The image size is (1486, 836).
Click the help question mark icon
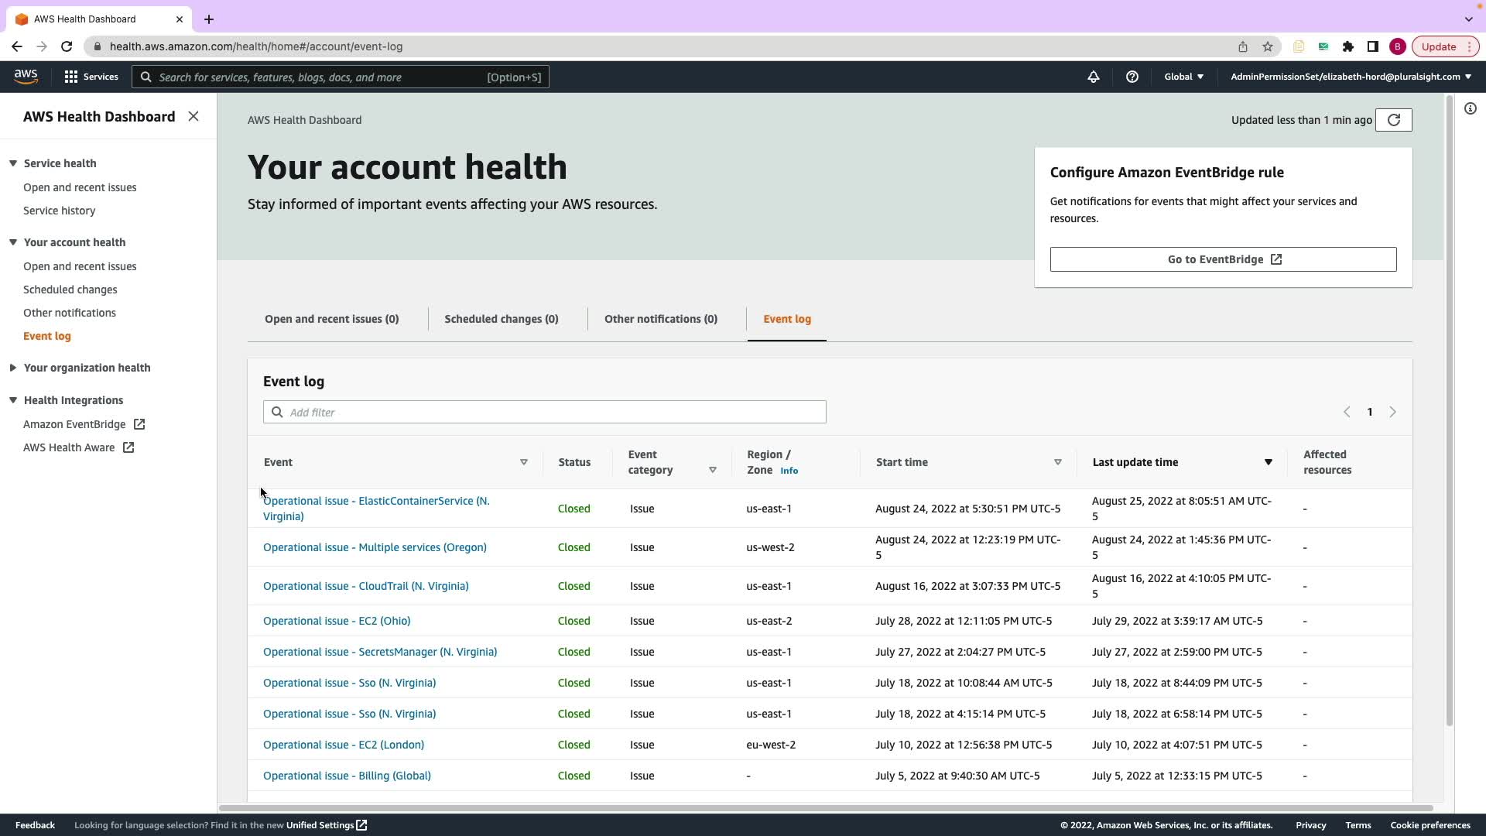coord(1132,77)
